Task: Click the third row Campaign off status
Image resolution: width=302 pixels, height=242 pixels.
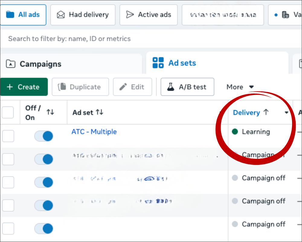Action: point(263,178)
